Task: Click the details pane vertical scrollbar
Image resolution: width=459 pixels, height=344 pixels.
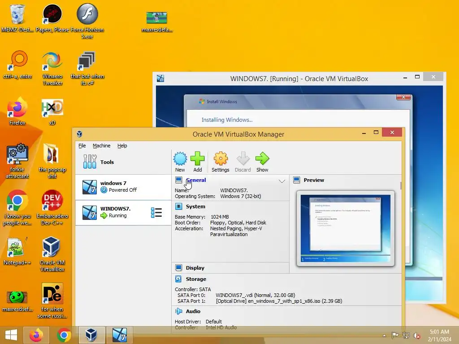Action: pos(400,186)
